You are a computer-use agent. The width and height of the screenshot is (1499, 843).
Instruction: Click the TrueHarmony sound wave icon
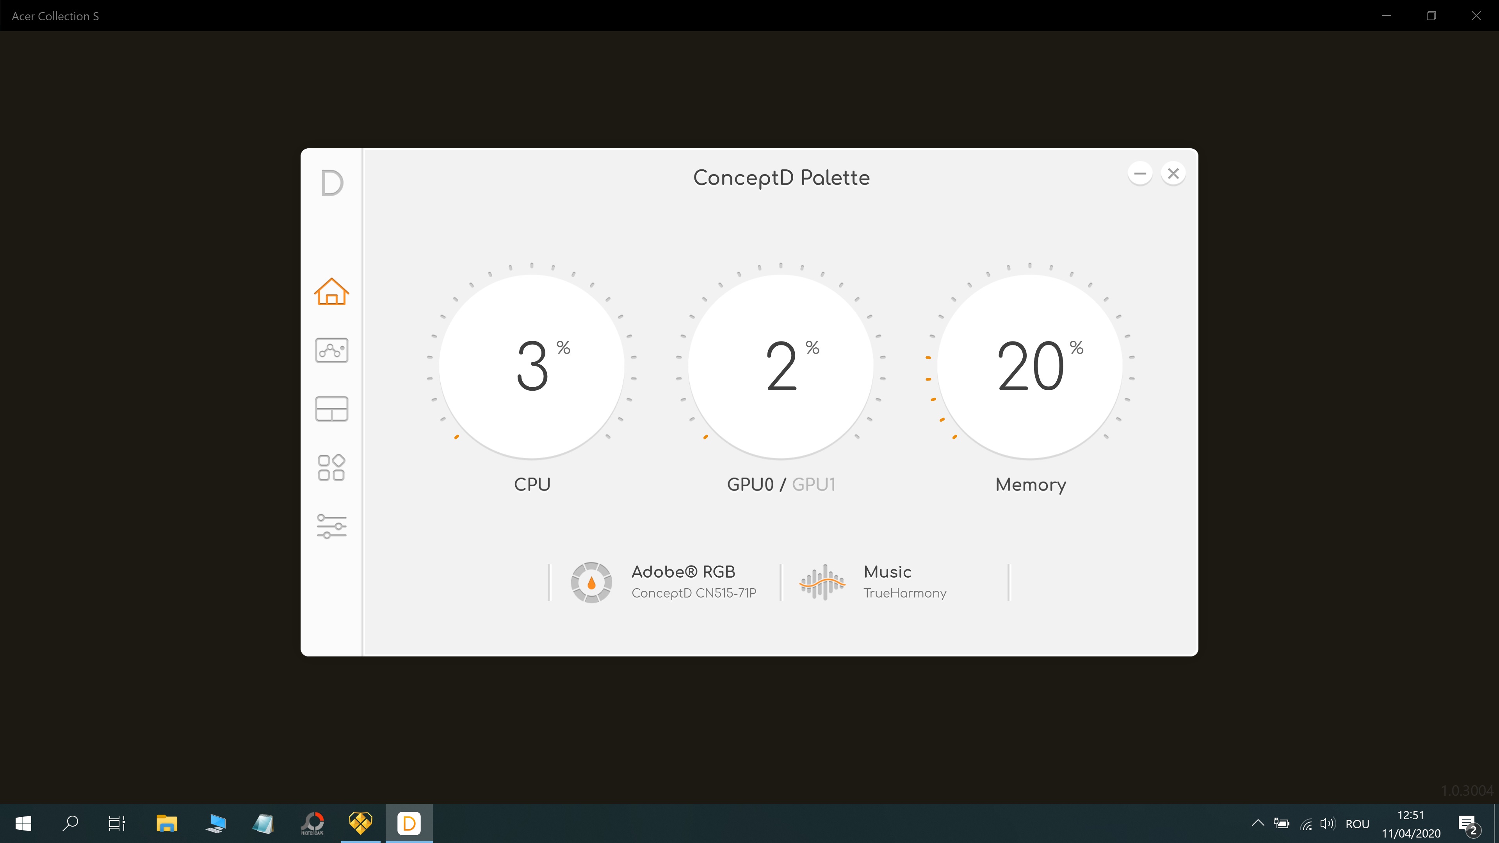pos(822,582)
